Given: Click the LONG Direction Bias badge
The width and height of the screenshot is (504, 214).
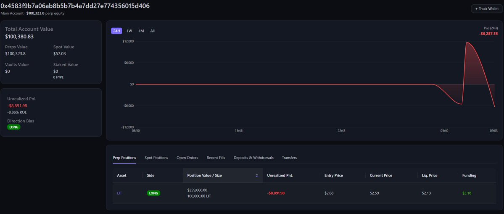Looking at the screenshot, I should [14, 127].
